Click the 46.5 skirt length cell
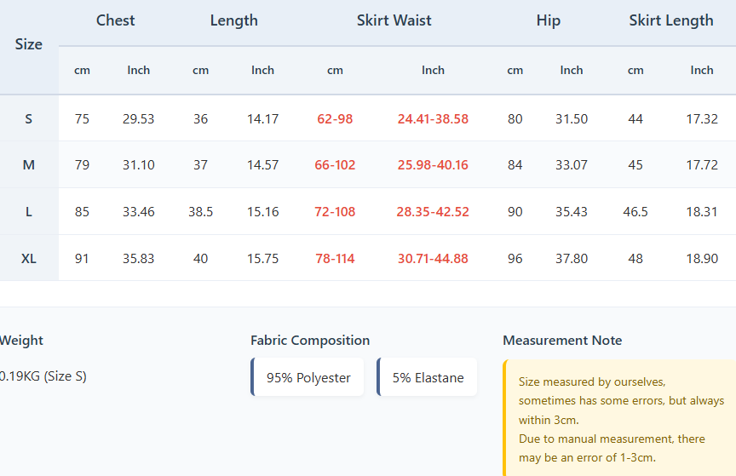736x476 pixels. tap(635, 212)
